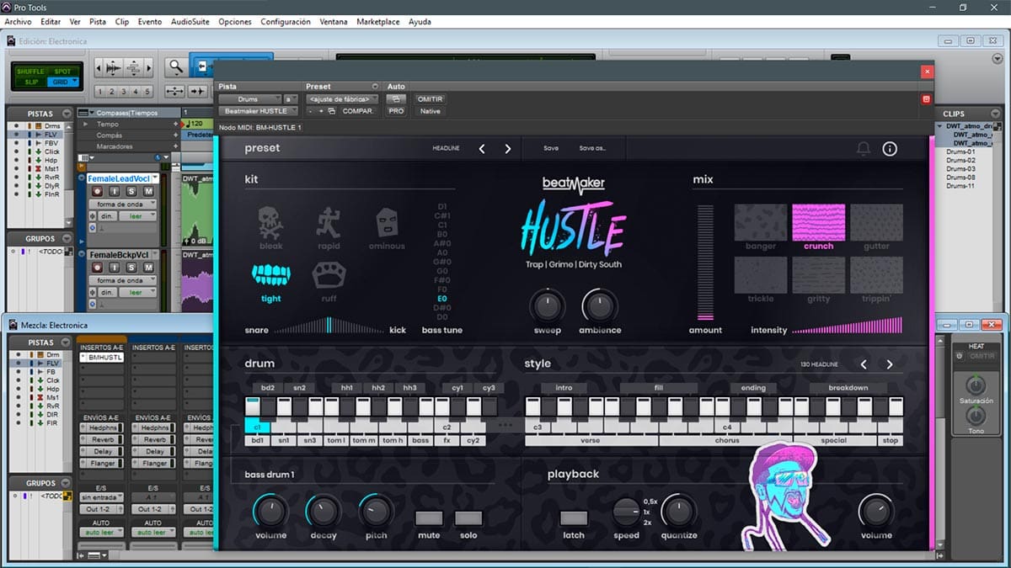Select the bleak kit skull icon
This screenshot has width=1011, height=568.
(x=270, y=223)
